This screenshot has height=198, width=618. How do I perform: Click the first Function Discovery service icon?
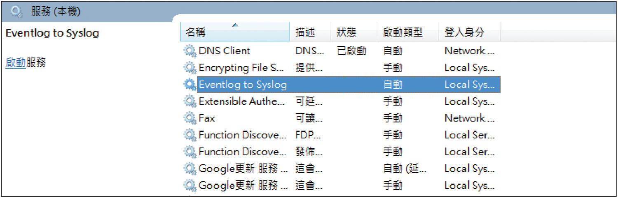coord(190,135)
